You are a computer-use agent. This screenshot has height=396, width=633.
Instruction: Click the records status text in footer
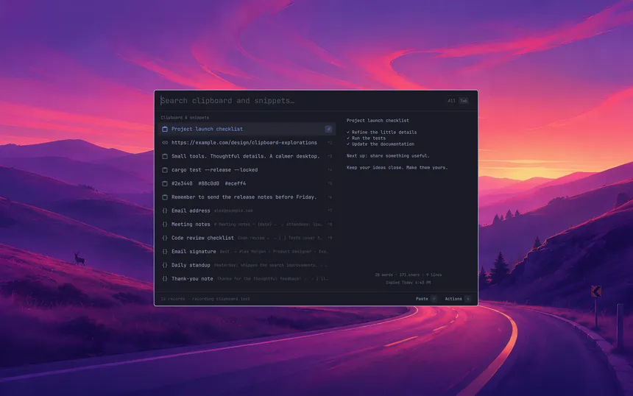tap(205, 299)
